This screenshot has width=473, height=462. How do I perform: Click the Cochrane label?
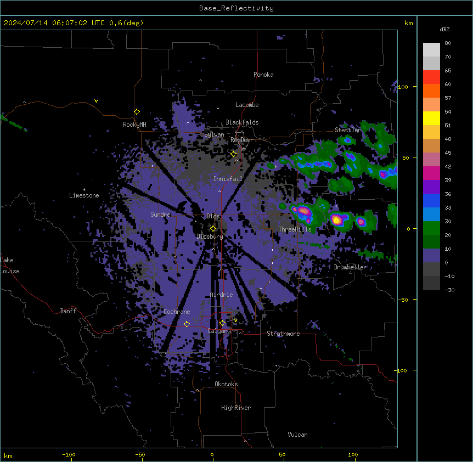click(177, 312)
